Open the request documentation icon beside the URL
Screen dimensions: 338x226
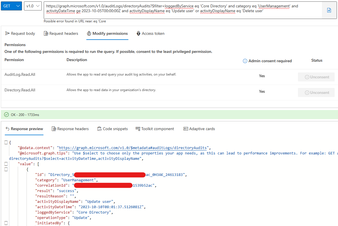tap(330, 10)
